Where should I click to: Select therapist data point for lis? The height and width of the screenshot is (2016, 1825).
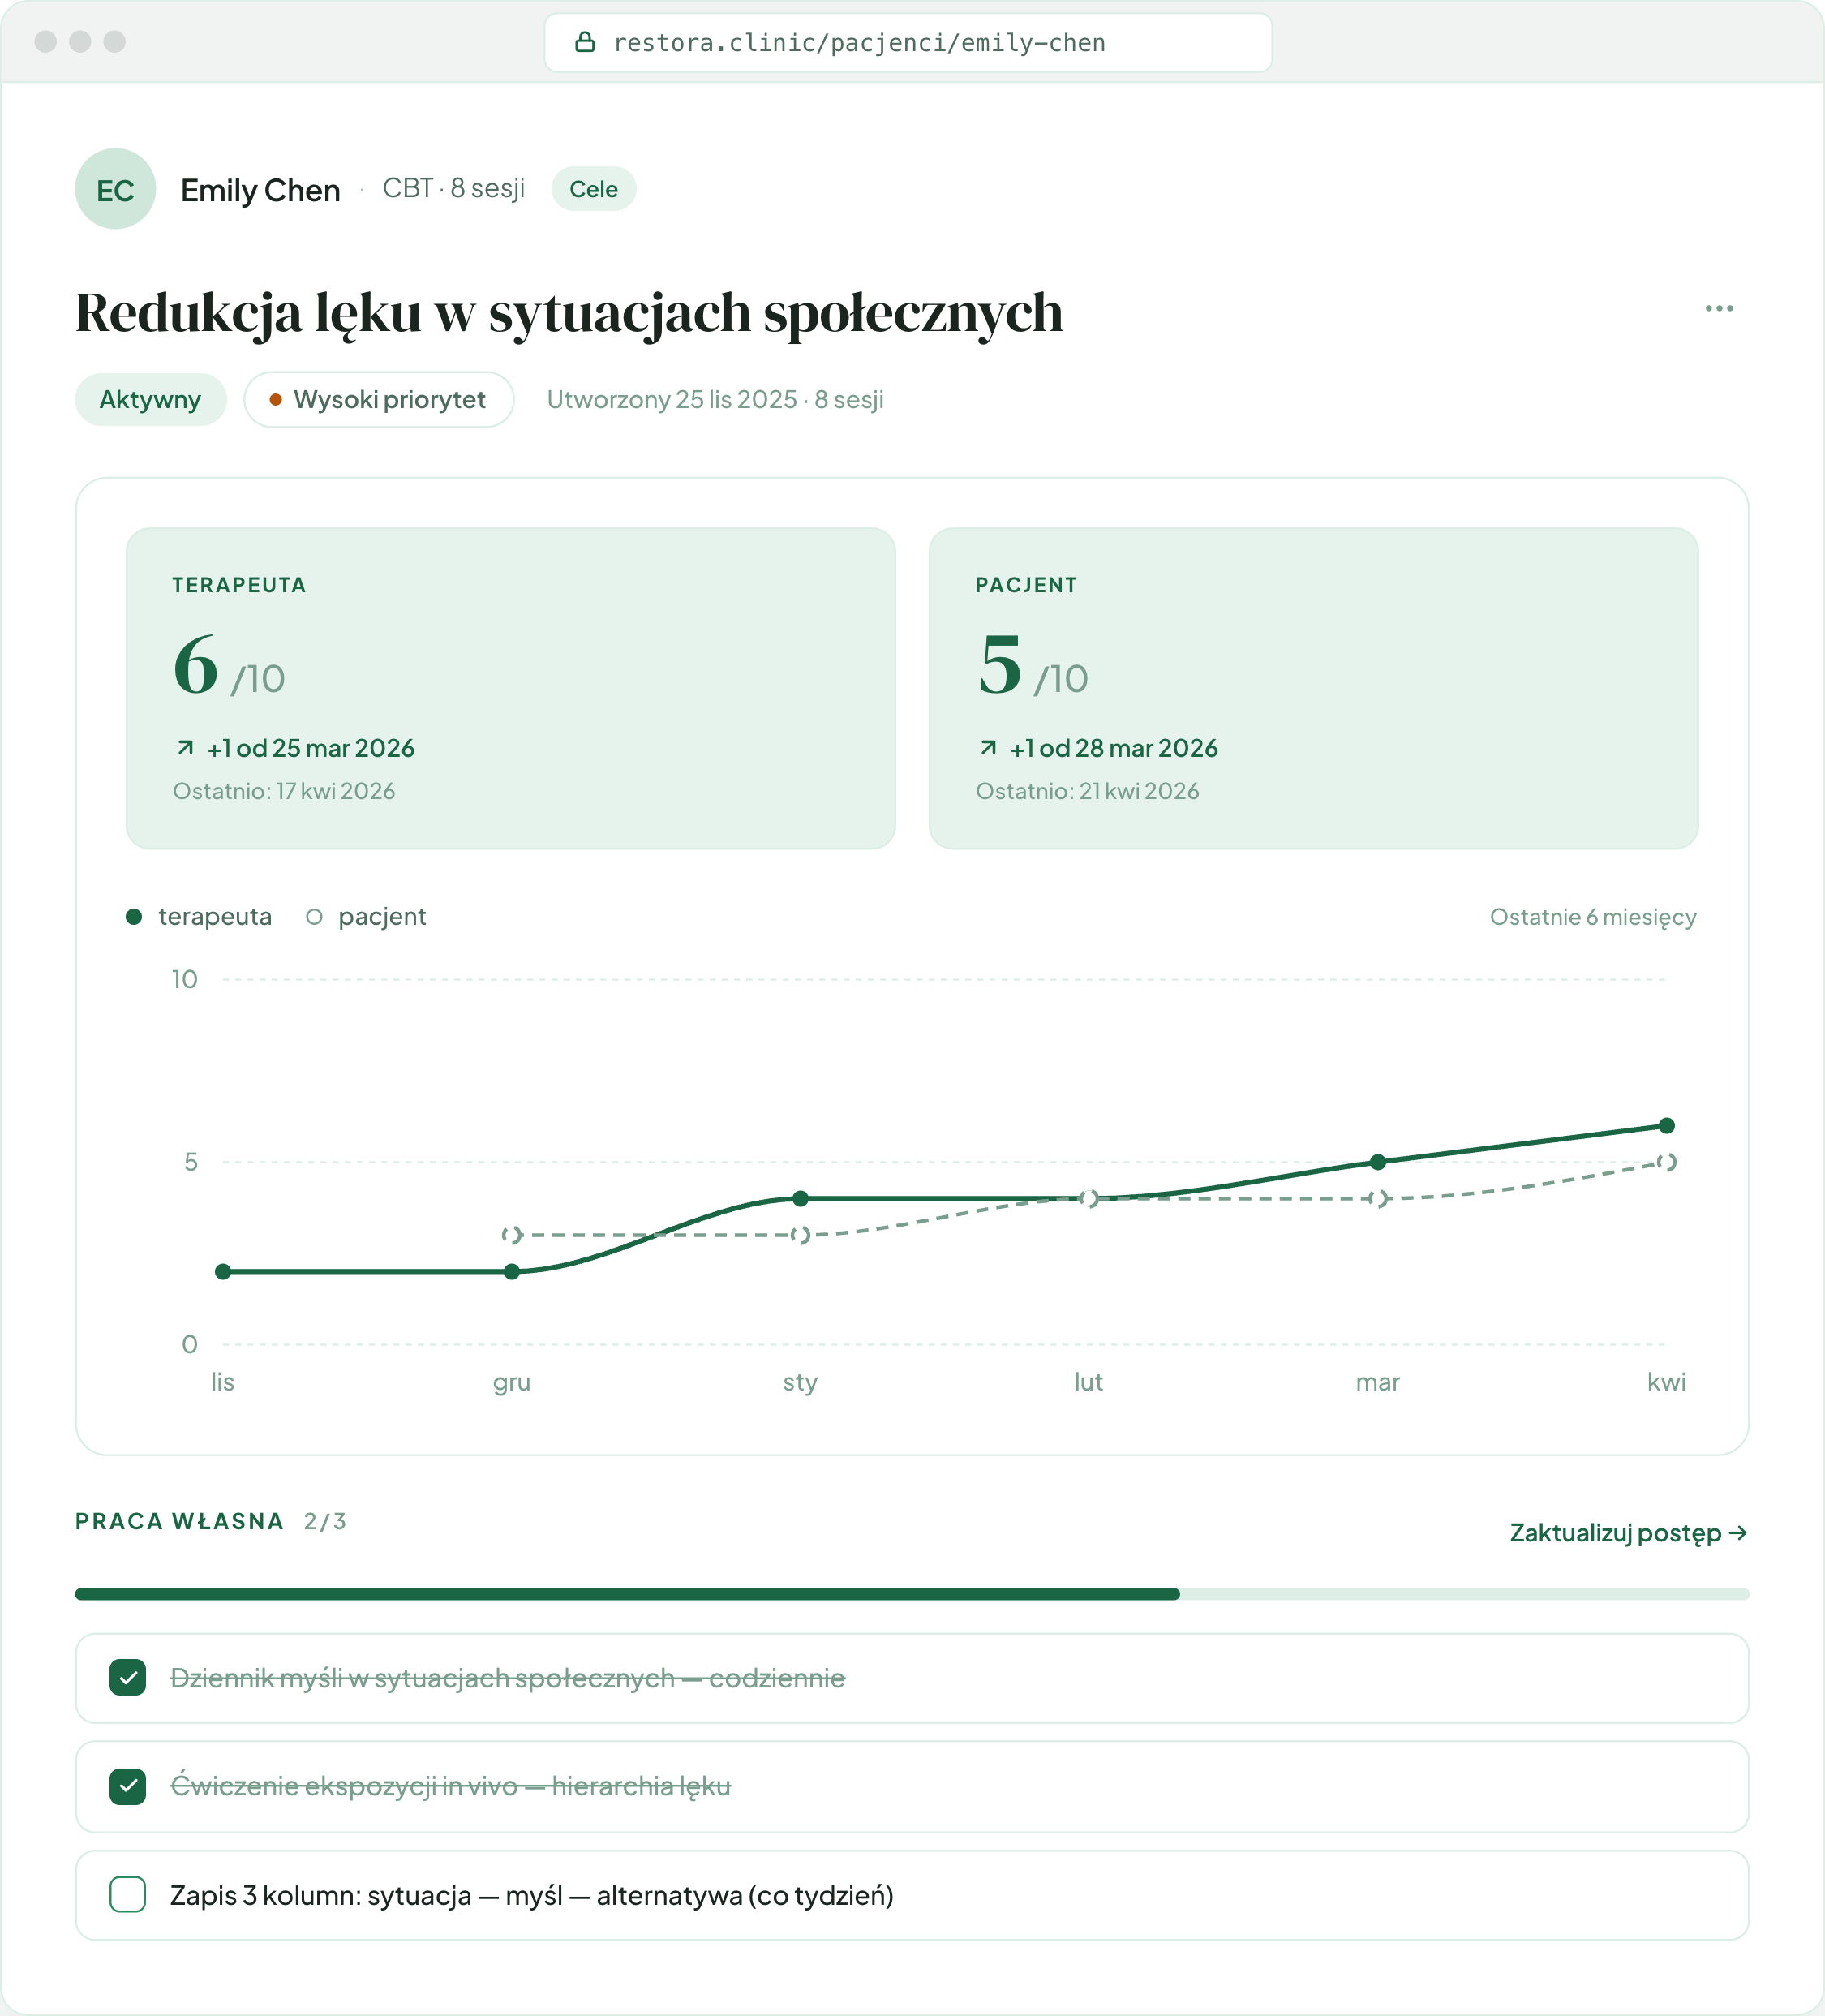click(x=223, y=1272)
